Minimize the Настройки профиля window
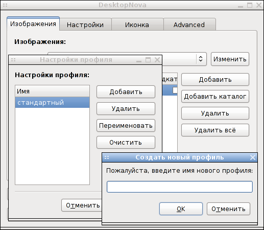Viewport: 264px width, 230px height. coord(139,61)
